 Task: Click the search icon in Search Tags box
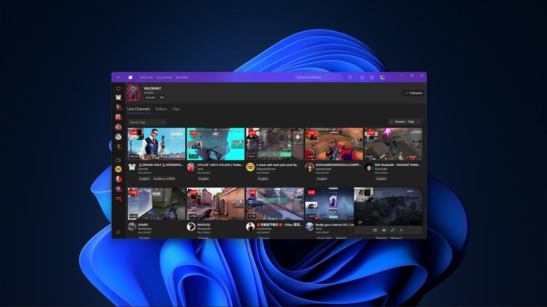pyautogui.click(x=162, y=122)
